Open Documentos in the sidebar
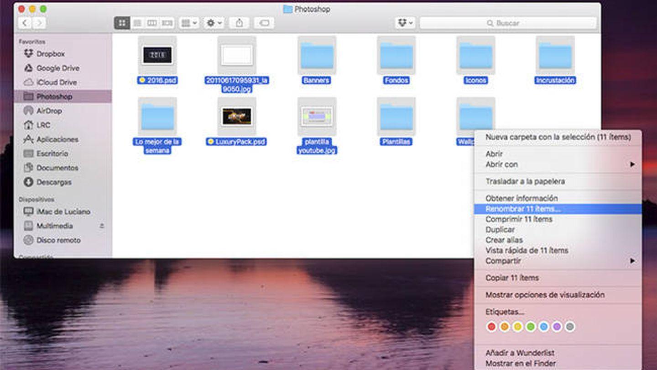 pyautogui.click(x=57, y=168)
